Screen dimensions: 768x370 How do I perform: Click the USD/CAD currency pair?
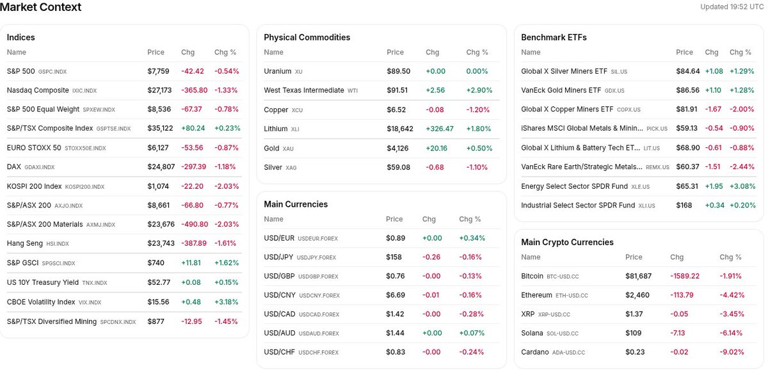[x=280, y=315]
